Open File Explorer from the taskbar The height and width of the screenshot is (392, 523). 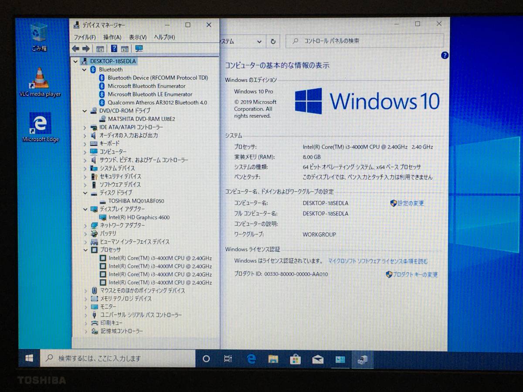[273, 359]
